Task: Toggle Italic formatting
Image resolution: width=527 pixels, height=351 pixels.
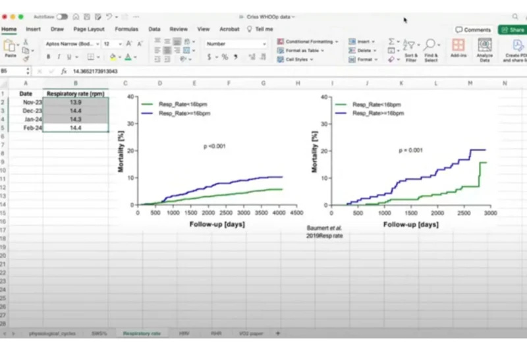Action: [59, 57]
